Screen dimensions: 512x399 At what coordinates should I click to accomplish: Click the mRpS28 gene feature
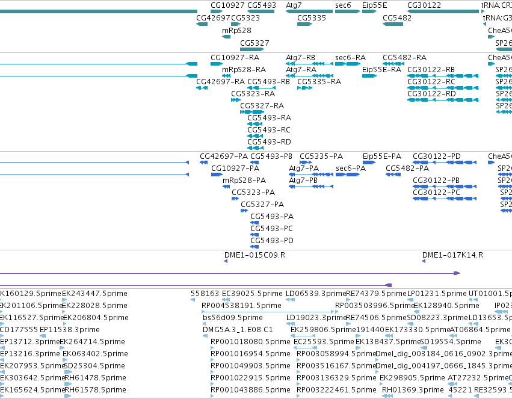[x=226, y=37]
